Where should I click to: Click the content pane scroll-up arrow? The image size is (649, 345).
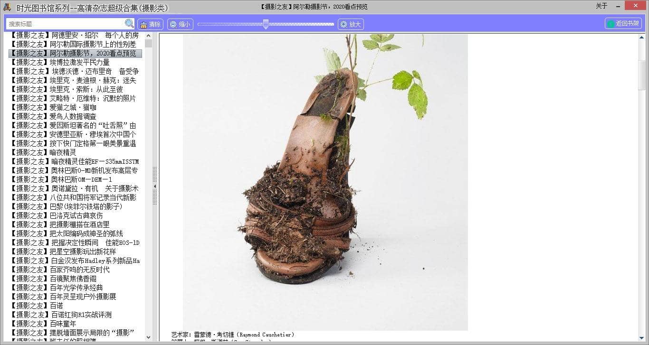642,38
